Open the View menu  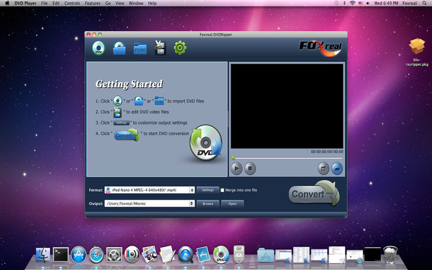pyautogui.click(x=119, y=3)
